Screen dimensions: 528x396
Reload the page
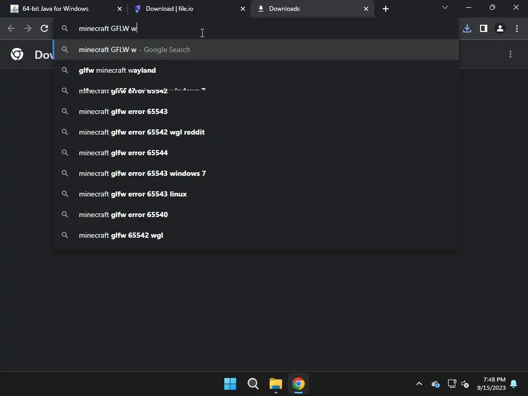click(44, 28)
